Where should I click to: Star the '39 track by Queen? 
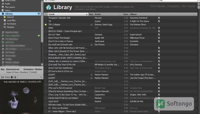46,21
